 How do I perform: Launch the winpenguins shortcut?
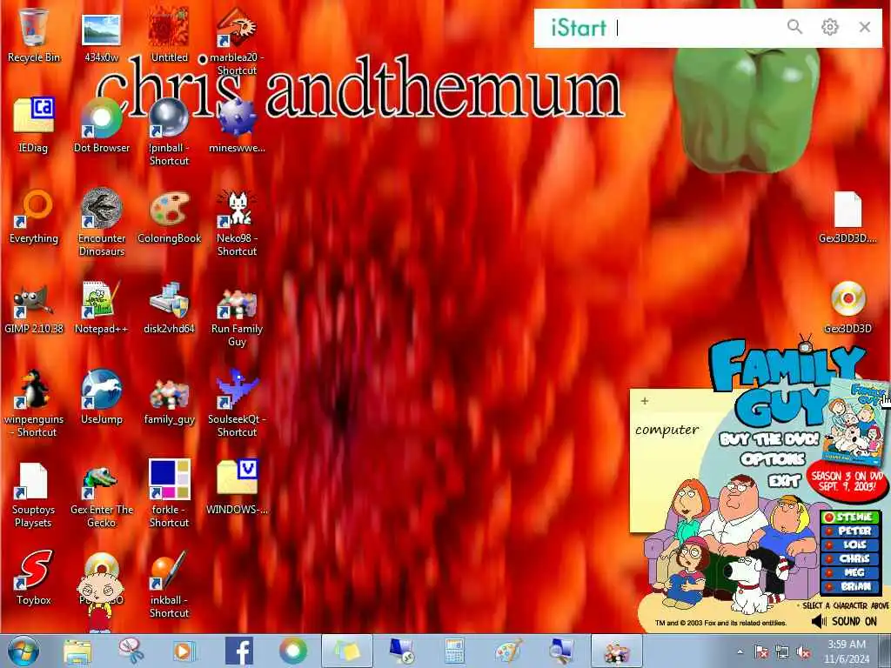[x=34, y=402]
